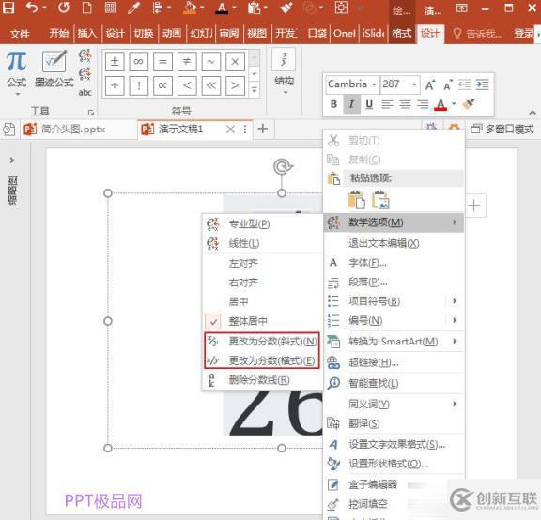Insert the tilde symbol
541x520 pixels.
(x=210, y=61)
